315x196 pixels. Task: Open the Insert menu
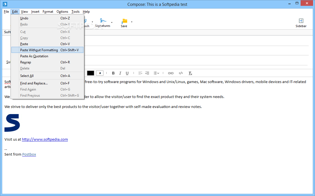[x=35, y=12]
